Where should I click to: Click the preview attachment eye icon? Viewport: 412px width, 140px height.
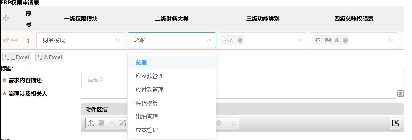pyautogui.click(x=112, y=123)
